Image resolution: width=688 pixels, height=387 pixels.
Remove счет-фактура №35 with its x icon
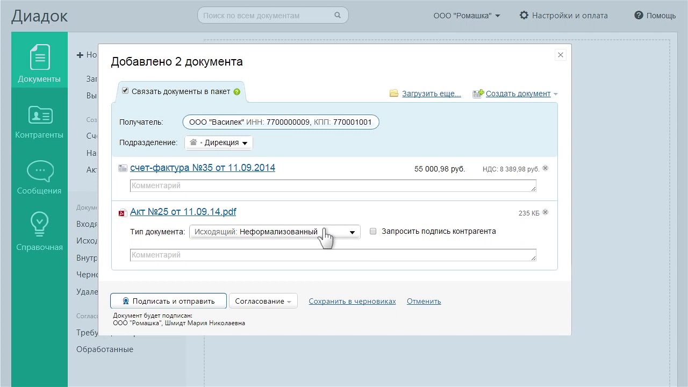pos(545,168)
